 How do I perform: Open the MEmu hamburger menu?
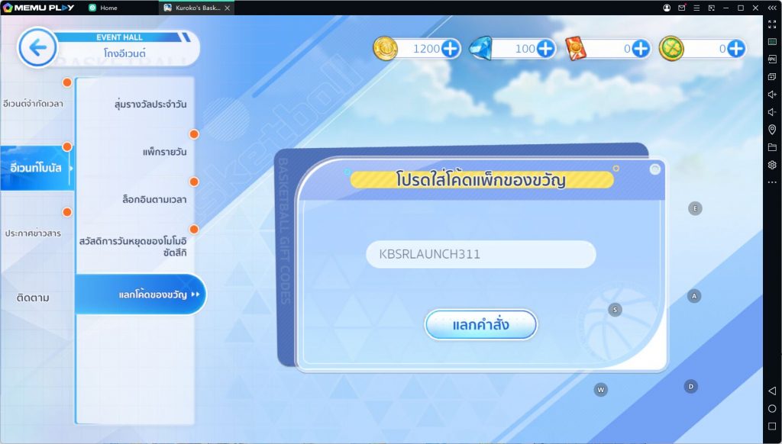tap(696, 8)
